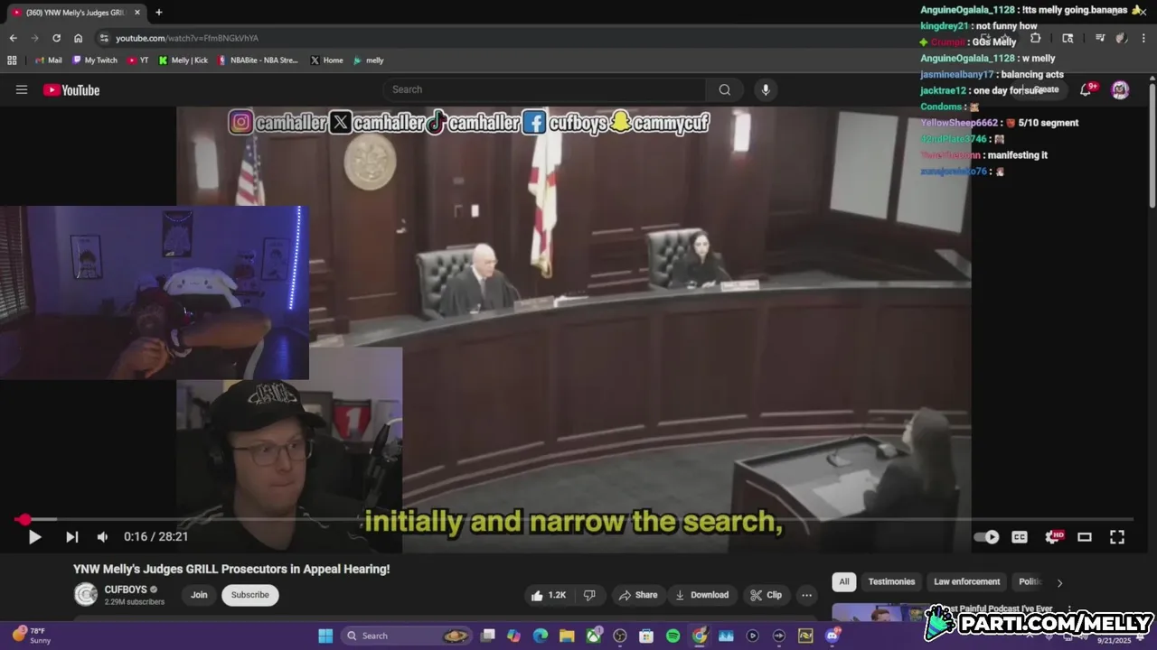Open the weather widget showing 78°F

(x=30, y=636)
